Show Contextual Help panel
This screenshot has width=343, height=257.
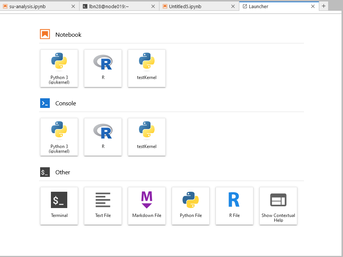278,206
